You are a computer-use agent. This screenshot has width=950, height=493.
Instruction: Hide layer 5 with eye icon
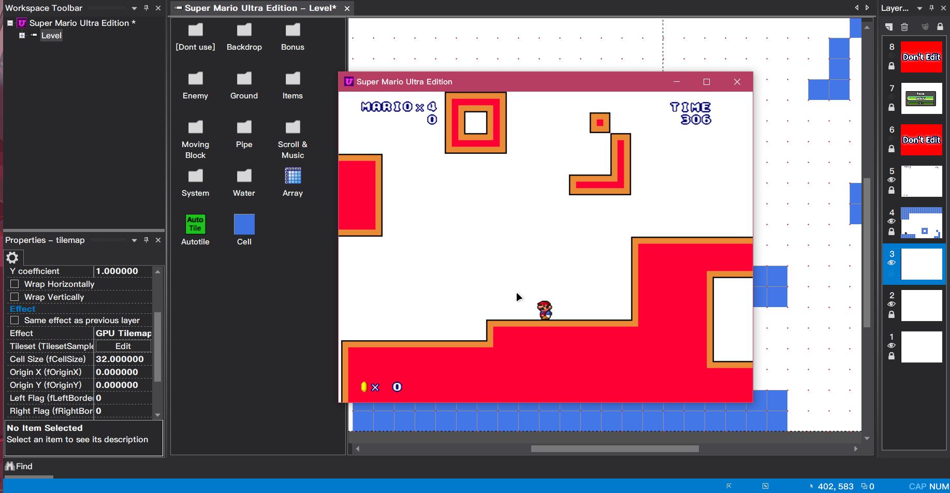point(891,180)
